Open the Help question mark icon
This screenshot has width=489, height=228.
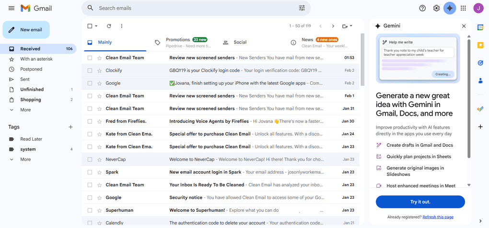(x=422, y=9)
